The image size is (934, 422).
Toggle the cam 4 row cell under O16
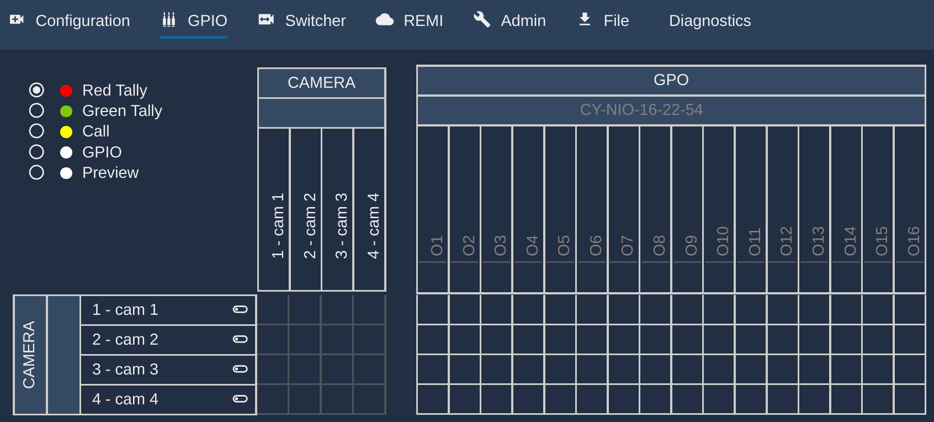910,399
